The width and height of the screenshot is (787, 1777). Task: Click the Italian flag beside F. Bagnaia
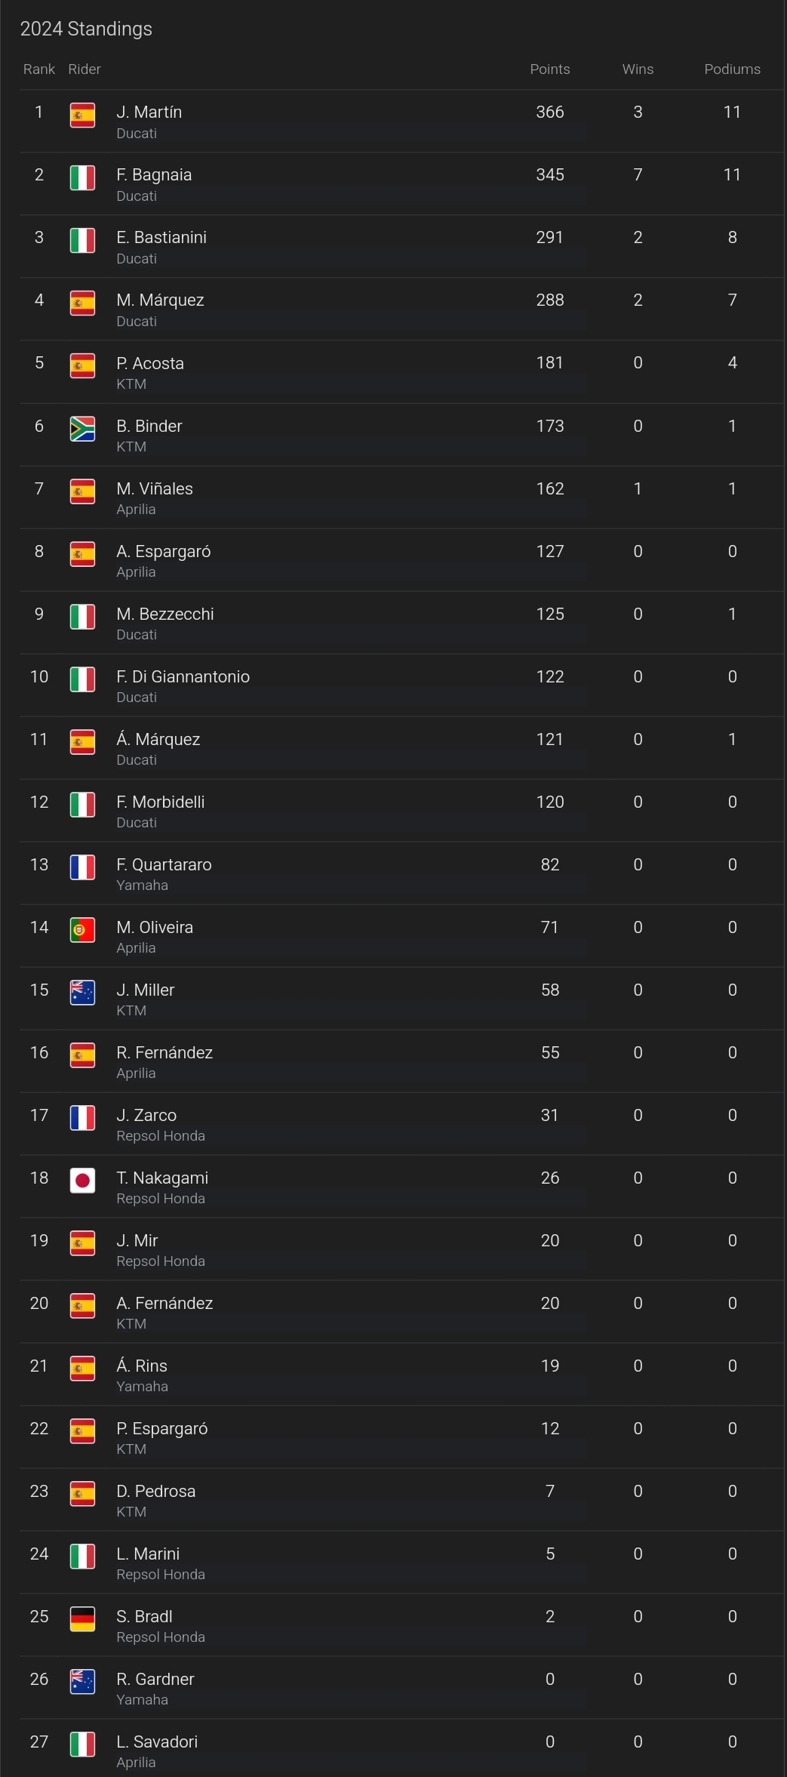pos(82,178)
